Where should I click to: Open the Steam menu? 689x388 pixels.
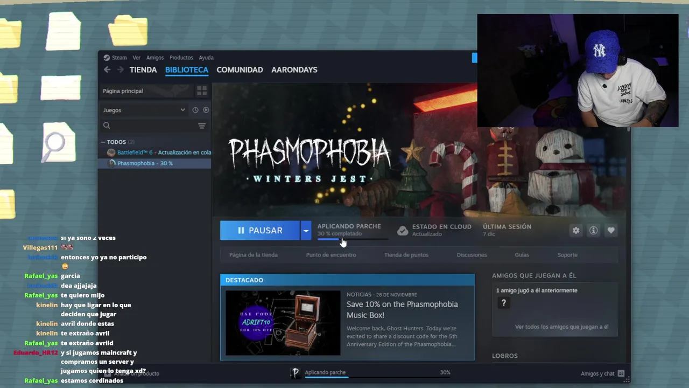[x=119, y=58]
